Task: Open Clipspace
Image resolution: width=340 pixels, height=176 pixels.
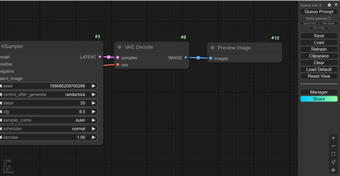Action: [x=319, y=56]
